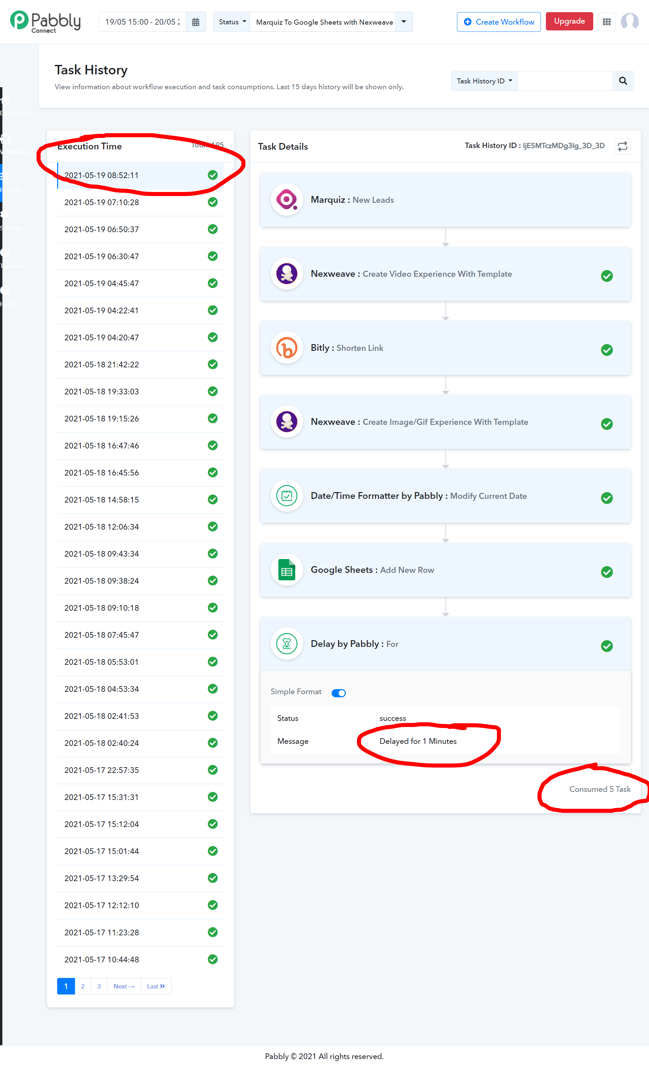The width and height of the screenshot is (649, 1067).
Task: Click the green check on the Nexweave Video Experience step
Action: pyautogui.click(x=607, y=276)
